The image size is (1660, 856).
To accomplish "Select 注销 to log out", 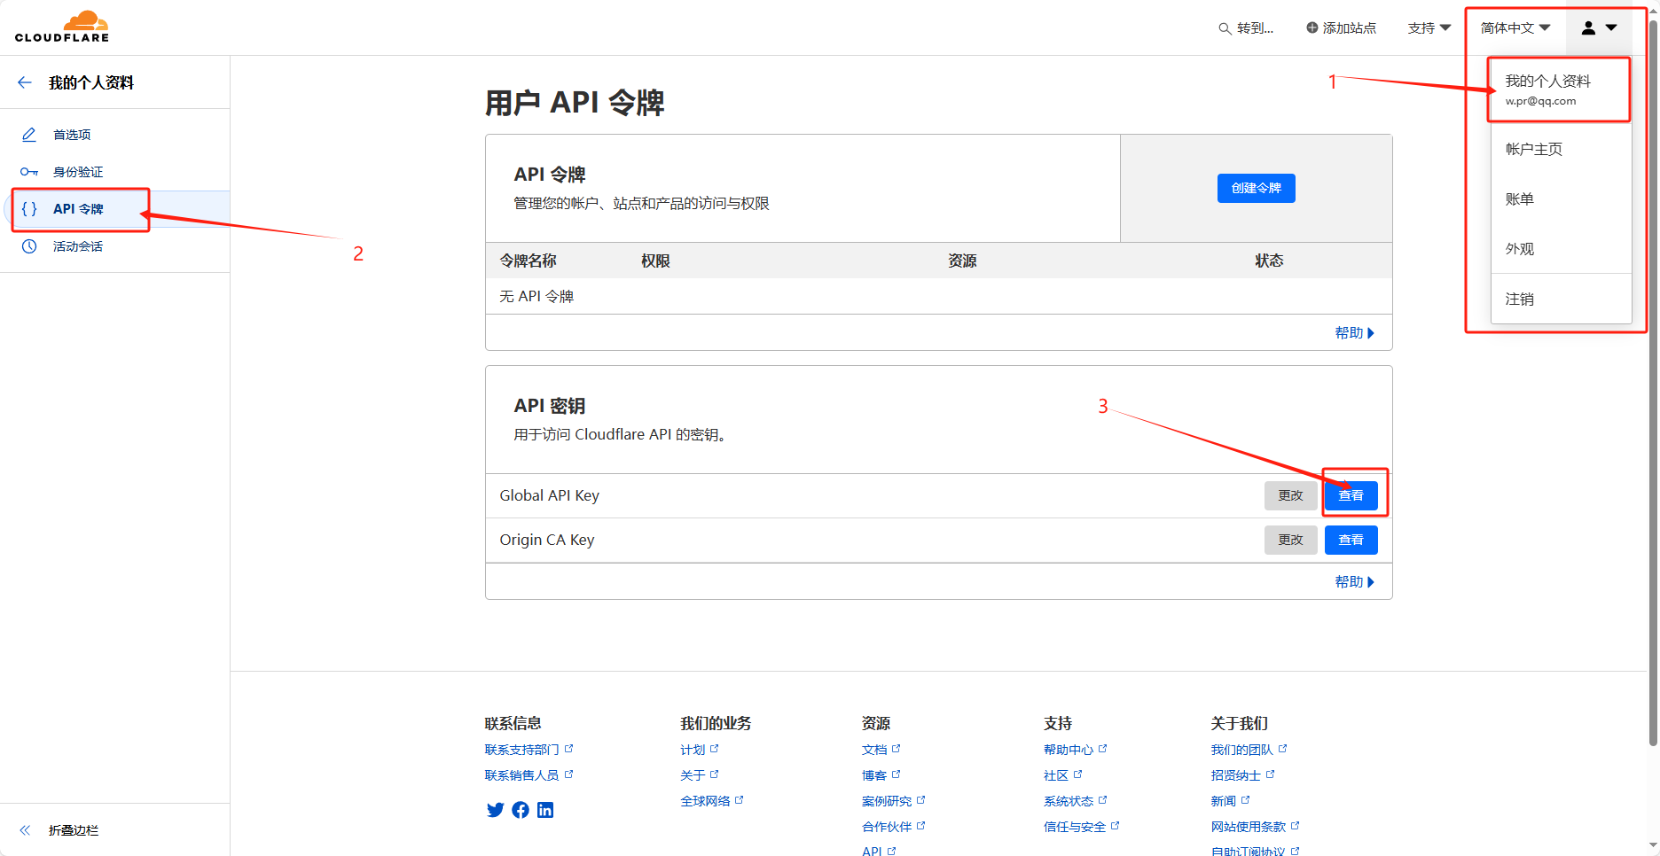I will [x=1561, y=300].
